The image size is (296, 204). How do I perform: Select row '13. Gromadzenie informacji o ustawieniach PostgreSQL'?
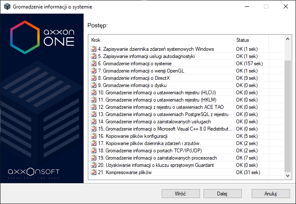point(186,114)
